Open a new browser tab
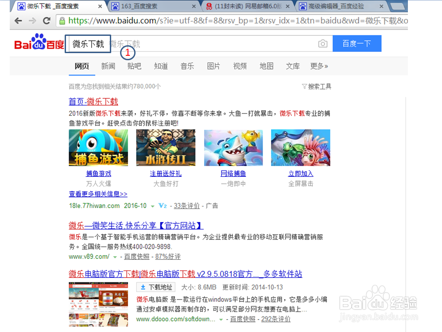This screenshot has height=332, width=442. [x=398, y=7]
